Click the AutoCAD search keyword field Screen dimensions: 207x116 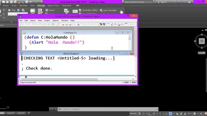[138, 2]
